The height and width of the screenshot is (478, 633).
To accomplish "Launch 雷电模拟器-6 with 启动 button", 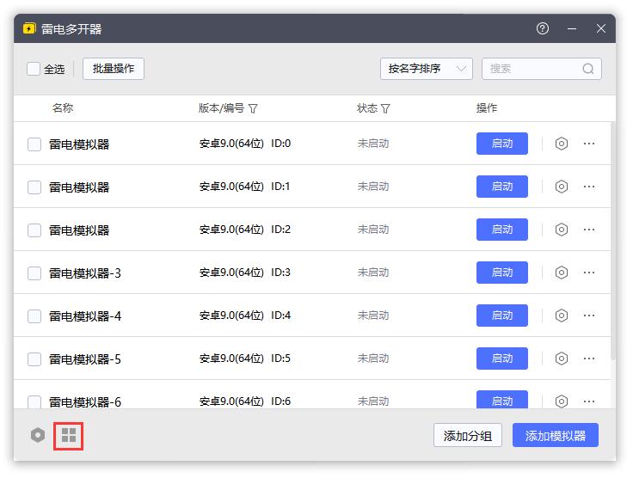I will [x=501, y=400].
